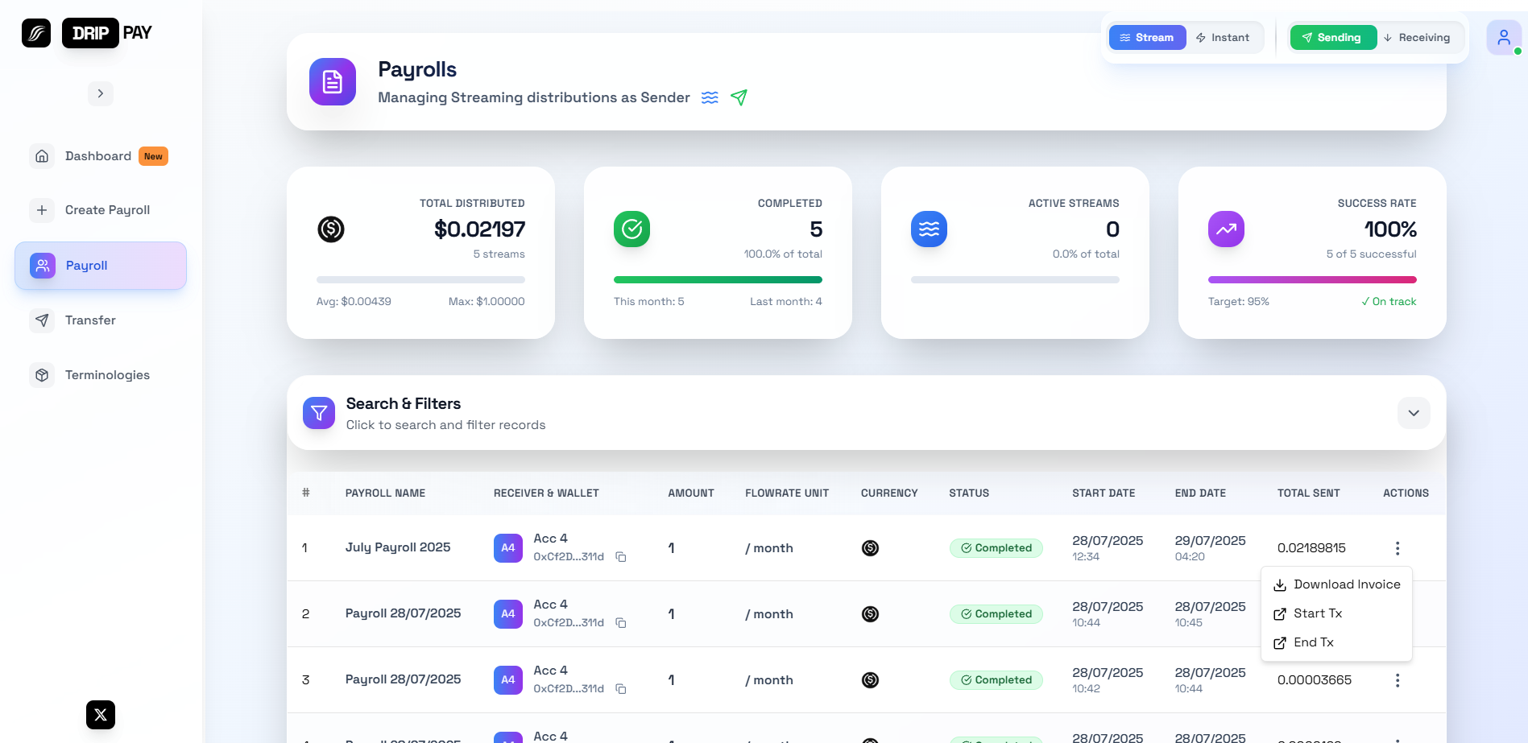Image resolution: width=1528 pixels, height=743 pixels.
Task: Select the Receiving view
Action: (1417, 38)
